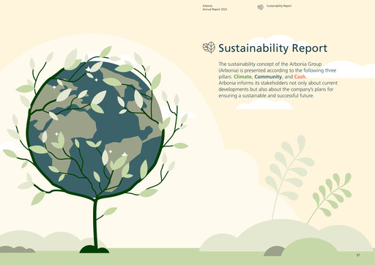This screenshot has width=375, height=265.
Task: Click the 'Sustainability Report' main heading
Action: pos(272,48)
